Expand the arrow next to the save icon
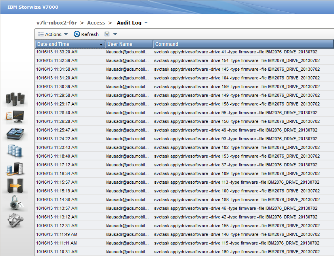Screen dimensions: 334x256 [x=115, y=34]
